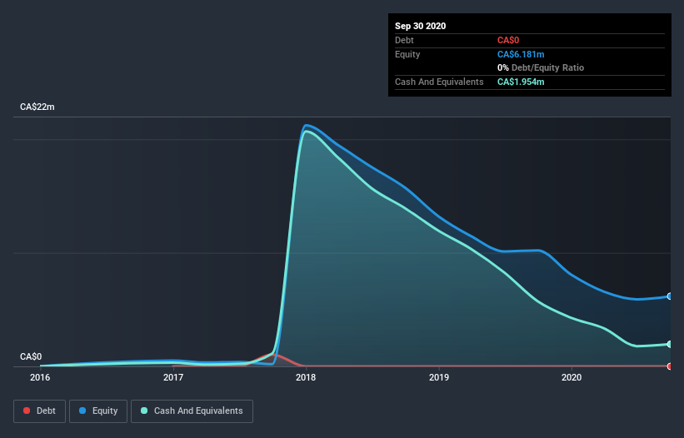Click the CA$0 y-axis label

click(x=31, y=357)
